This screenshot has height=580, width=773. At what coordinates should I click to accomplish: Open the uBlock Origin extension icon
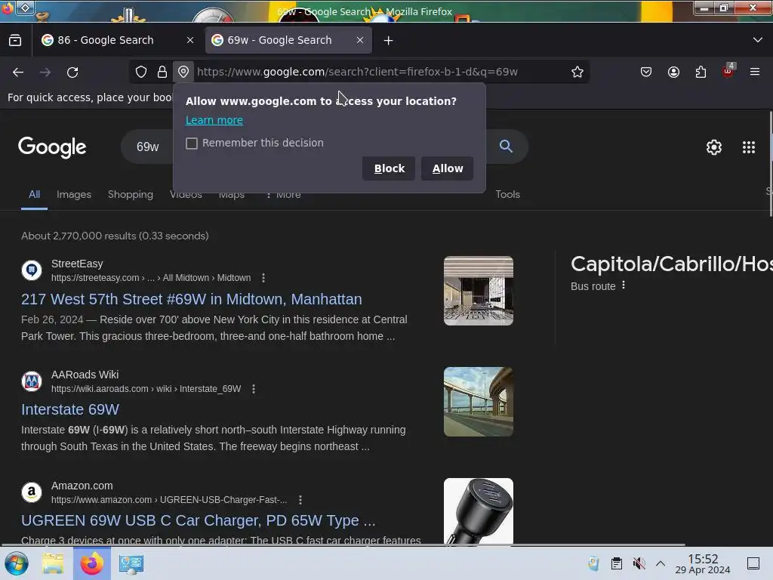click(x=728, y=71)
